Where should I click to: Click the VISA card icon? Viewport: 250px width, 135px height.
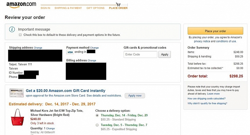70,52
